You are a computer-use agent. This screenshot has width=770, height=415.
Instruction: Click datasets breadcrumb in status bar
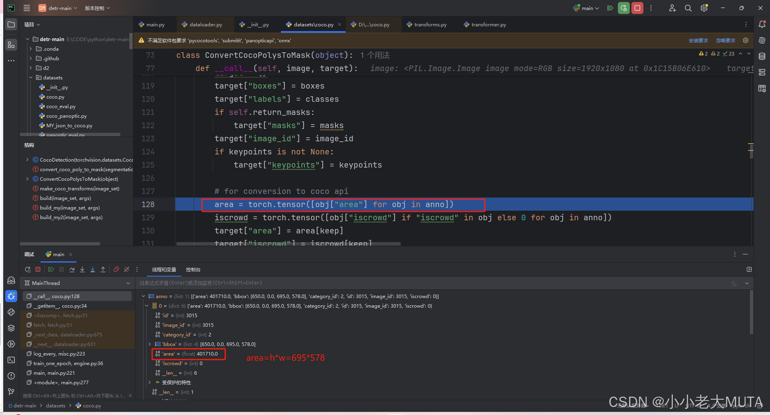(56, 405)
